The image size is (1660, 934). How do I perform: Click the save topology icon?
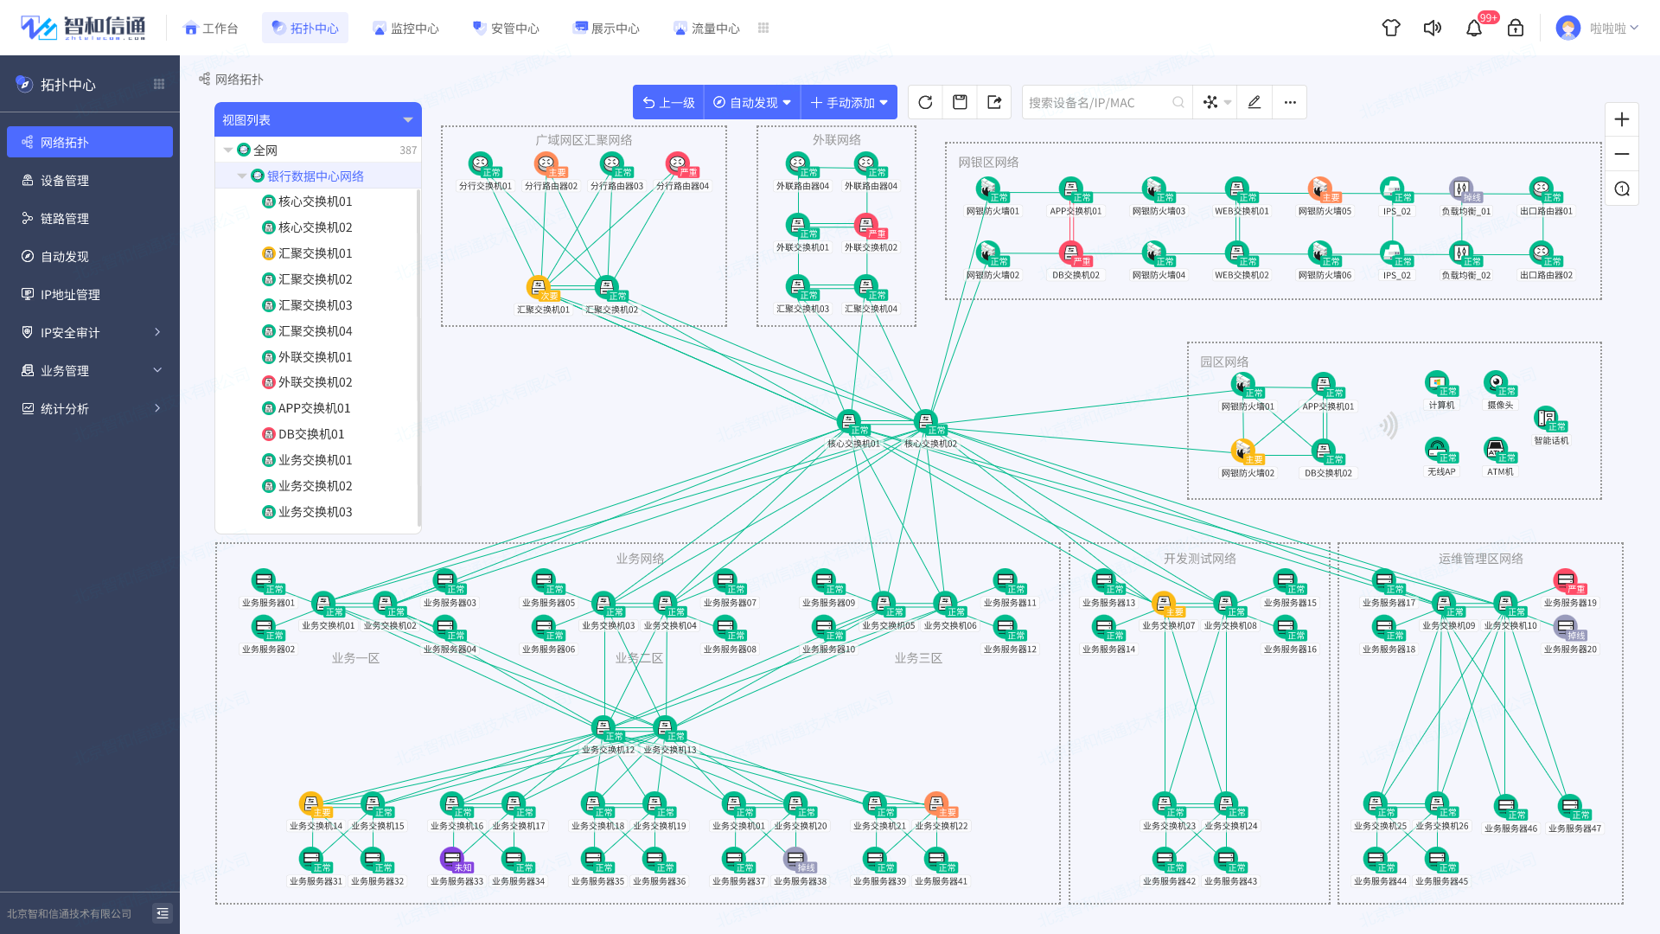960,102
